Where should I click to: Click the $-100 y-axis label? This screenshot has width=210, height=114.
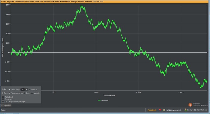[8, 62]
